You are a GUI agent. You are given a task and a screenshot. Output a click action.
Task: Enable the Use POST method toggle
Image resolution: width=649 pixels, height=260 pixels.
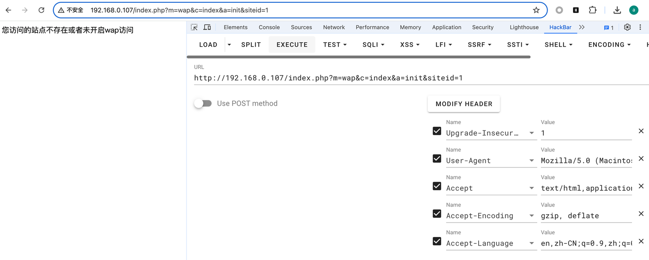[x=203, y=103]
